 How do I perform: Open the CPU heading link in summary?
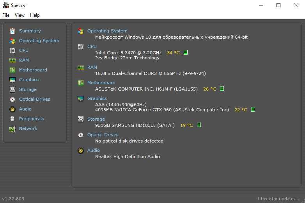[92, 46]
